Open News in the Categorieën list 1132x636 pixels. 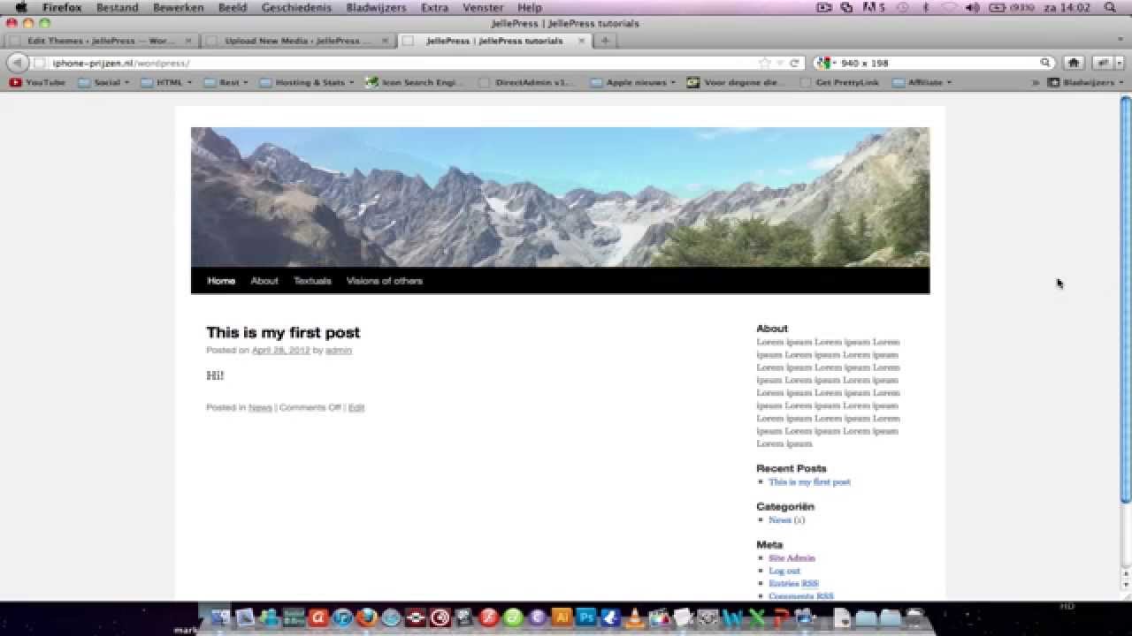[780, 520]
